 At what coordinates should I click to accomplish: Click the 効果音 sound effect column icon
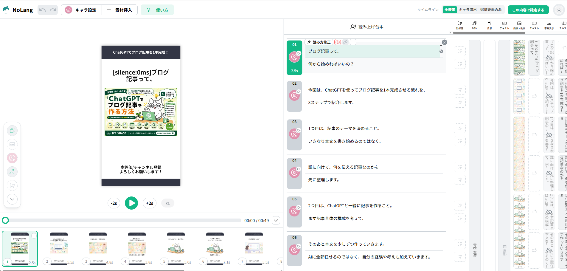[460, 25]
